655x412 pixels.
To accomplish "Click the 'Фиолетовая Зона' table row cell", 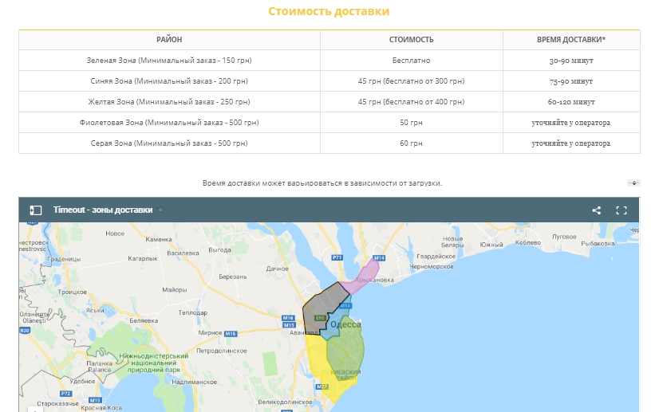I will (169, 122).
